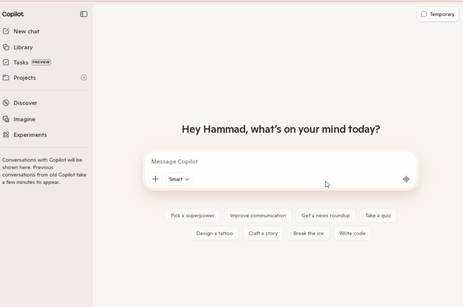Open the Smart mode dropdown
463x307 pixels.
tap(179, 179)
